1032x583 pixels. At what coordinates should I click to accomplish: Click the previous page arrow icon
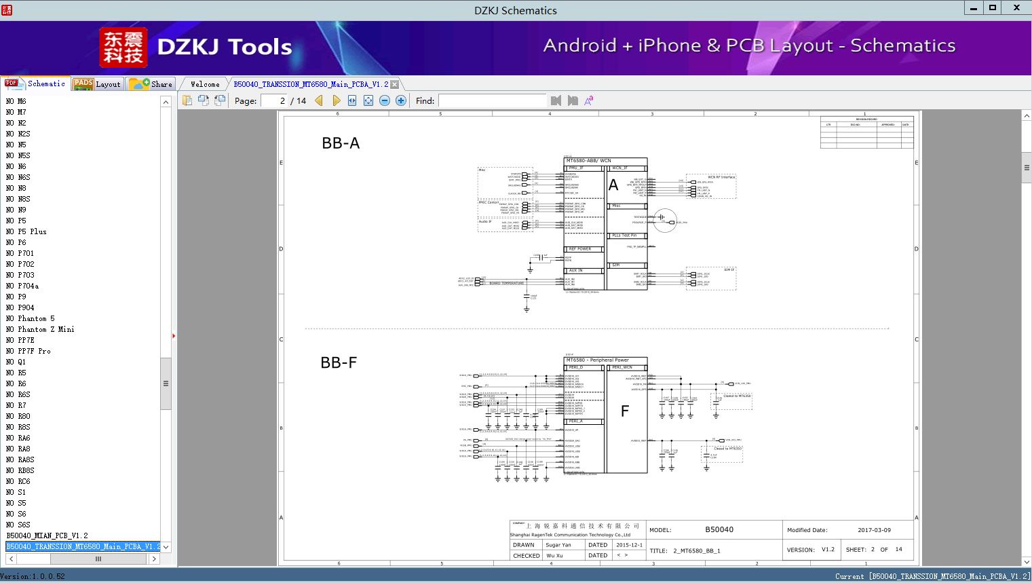coord(319,100)
